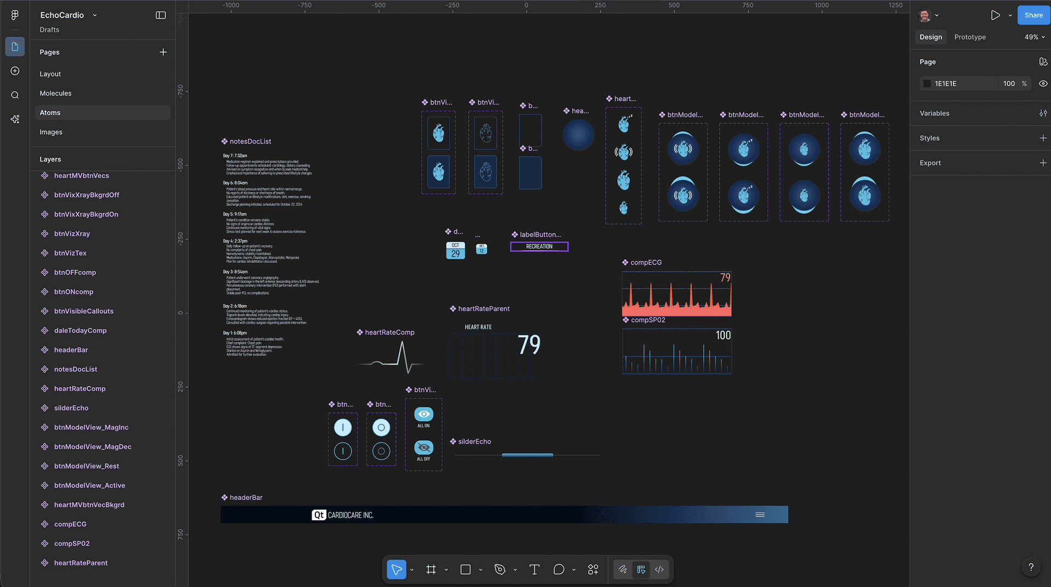Viewport: 1051px width, 587px height.
Task: Select the Frame tool
Action: [431, 569]
